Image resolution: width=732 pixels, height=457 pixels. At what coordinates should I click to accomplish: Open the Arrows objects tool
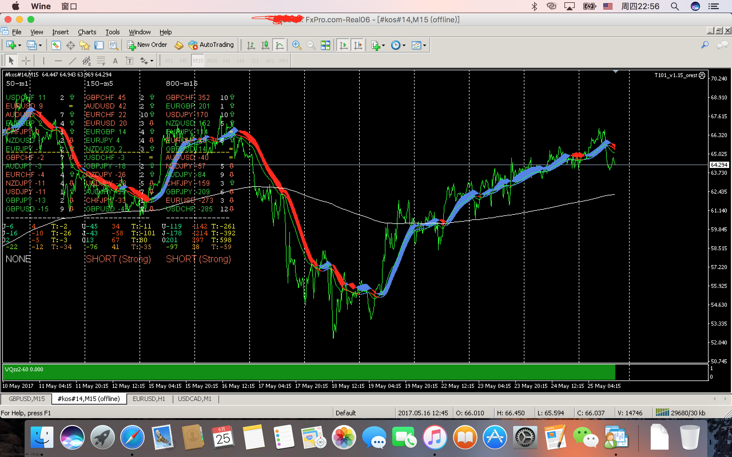(144, 61)
